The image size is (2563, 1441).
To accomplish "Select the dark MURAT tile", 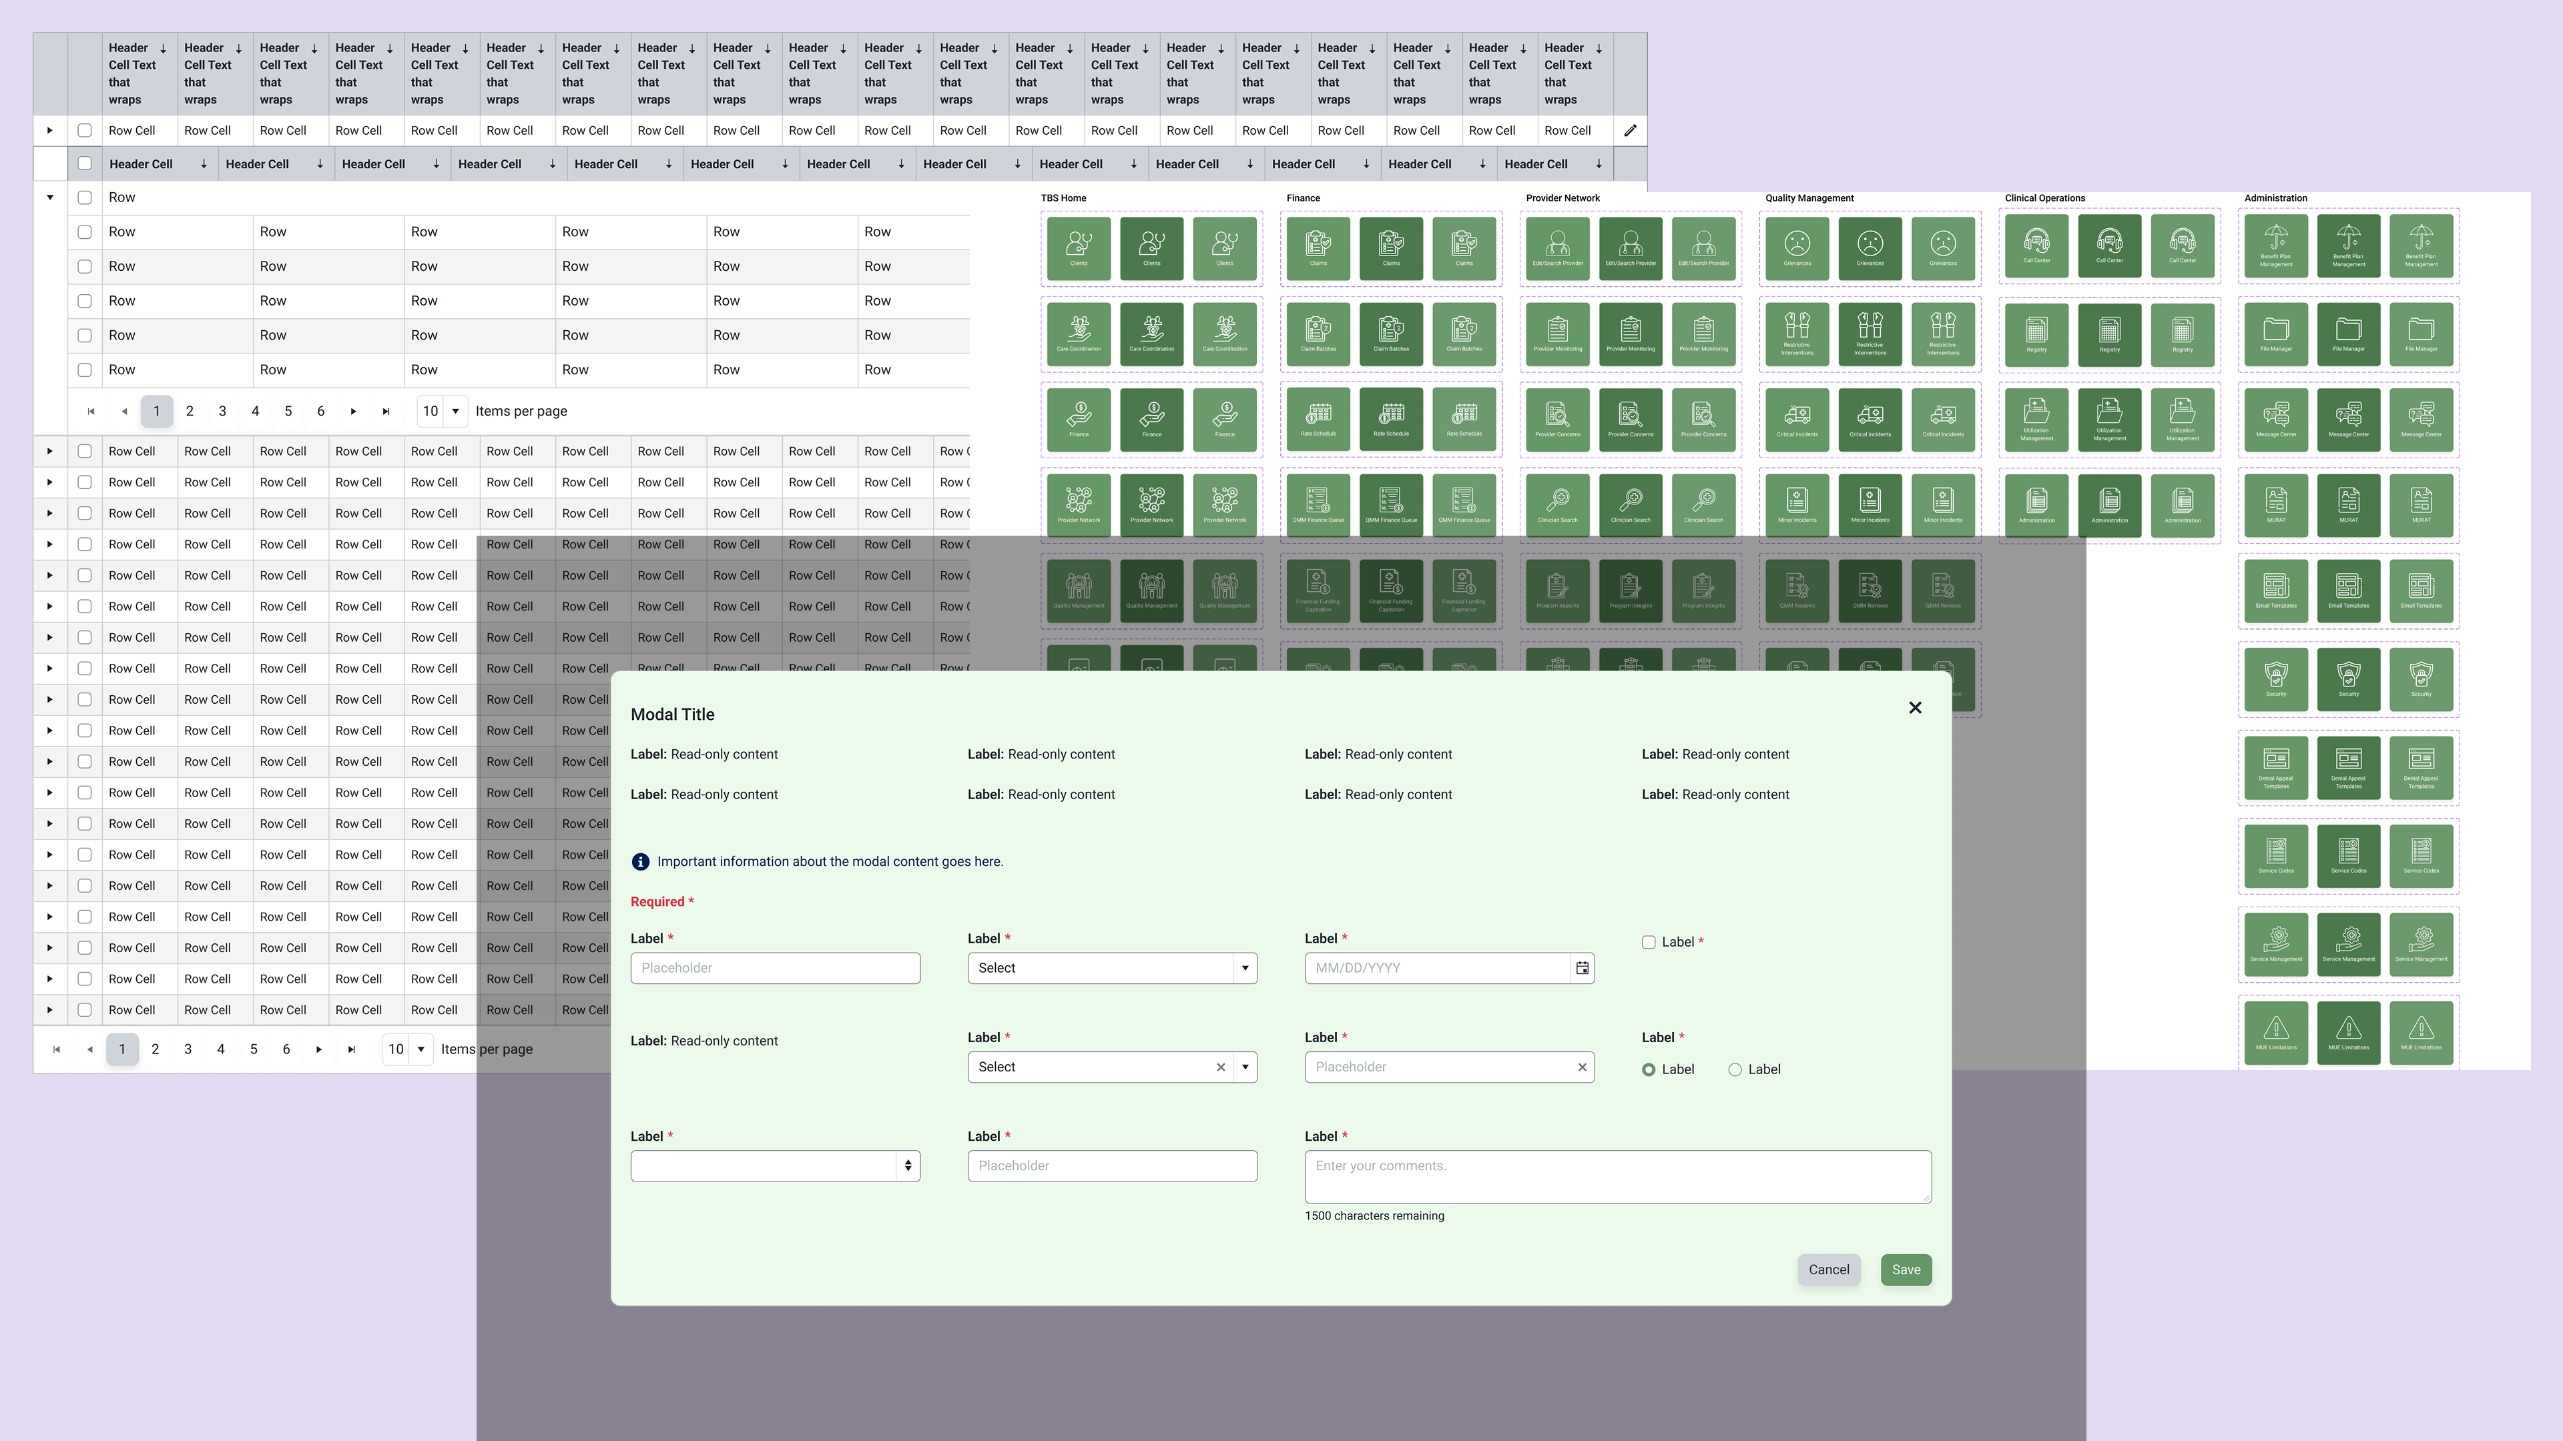I will [2349, 505].
